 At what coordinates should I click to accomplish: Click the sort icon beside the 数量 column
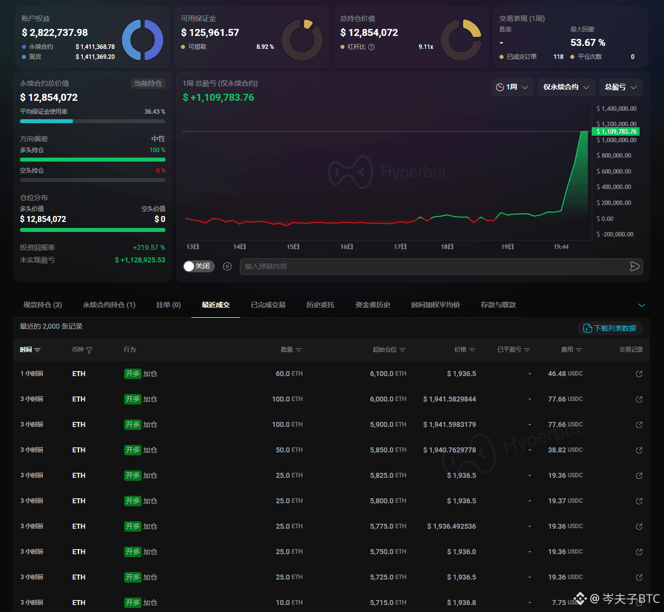click(x=299, y=350)
